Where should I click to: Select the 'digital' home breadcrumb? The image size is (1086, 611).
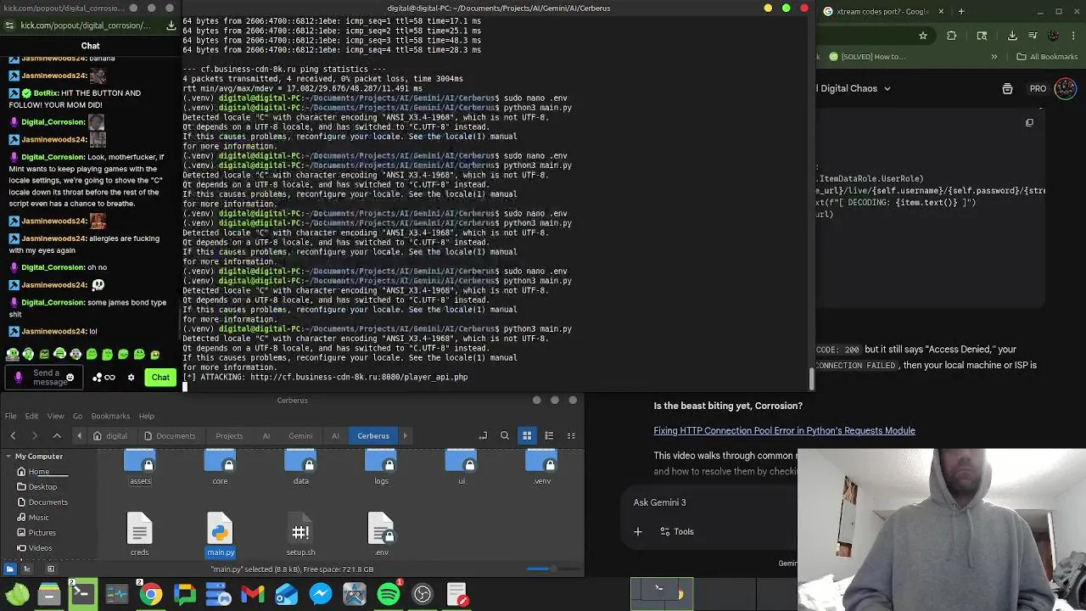point(110,435)
